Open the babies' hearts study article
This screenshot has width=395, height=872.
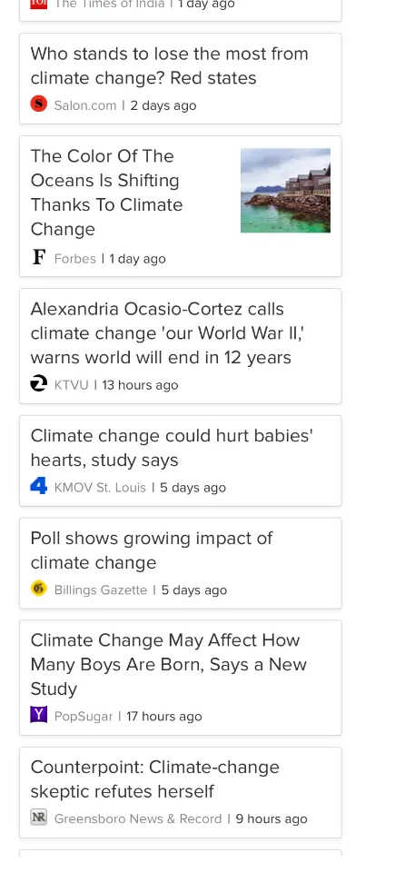point(172,448)
